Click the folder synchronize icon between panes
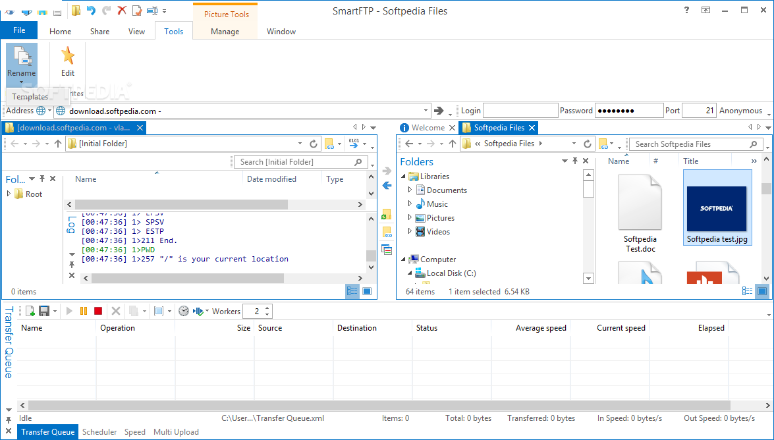Viewport: 774px width, 440px height. click(387, 214)
